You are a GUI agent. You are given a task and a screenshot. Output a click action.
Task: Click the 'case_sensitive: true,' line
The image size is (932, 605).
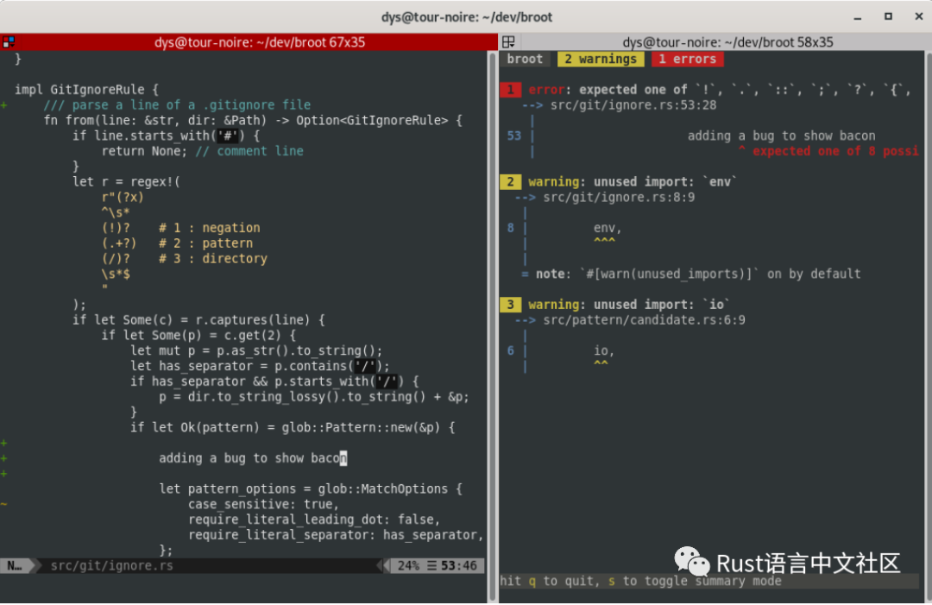tap(263, 505)
